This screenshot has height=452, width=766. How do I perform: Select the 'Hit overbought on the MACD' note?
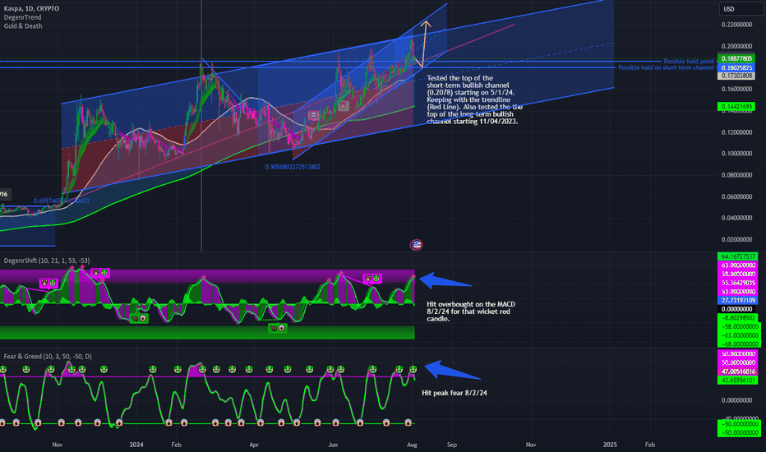tap(471, 311)
